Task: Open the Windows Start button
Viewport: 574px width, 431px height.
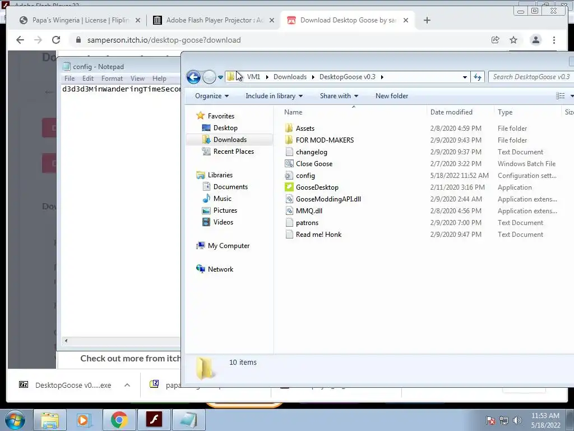Action: tap(15, 420)
